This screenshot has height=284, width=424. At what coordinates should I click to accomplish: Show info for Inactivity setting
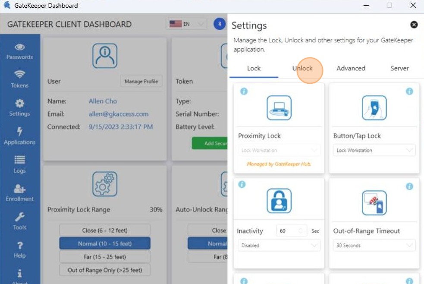[242, 184]
